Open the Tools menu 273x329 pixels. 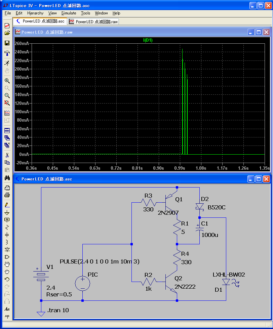[86, 13]
